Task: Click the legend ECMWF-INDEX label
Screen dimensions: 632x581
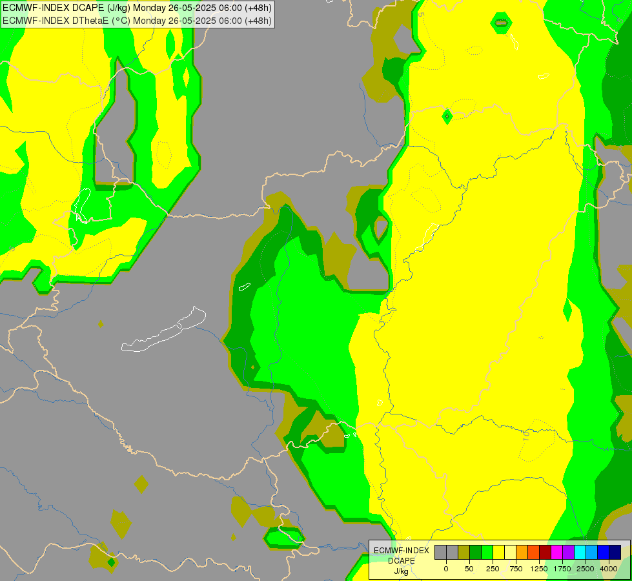Action: pos(402,551)
